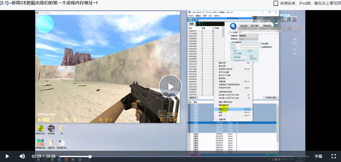
Task: Open the 安装安卓、iPad端 app install link
Action: pos(310,3)
